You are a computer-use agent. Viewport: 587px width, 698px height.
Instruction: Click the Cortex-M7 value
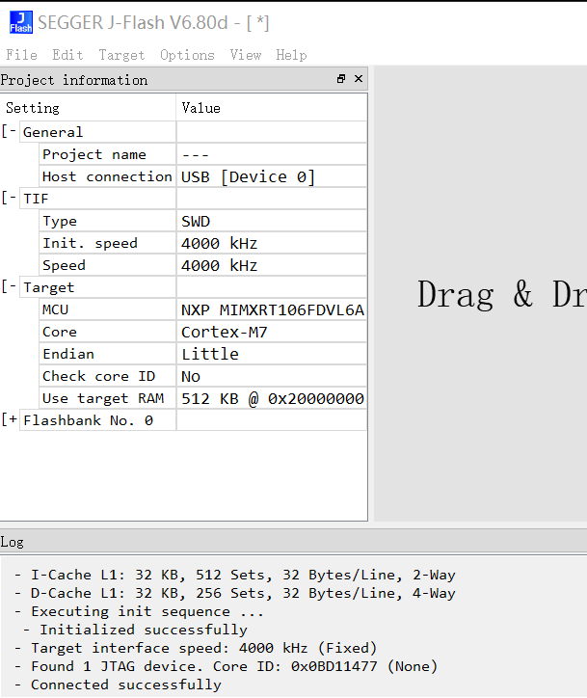pos(272,332)
